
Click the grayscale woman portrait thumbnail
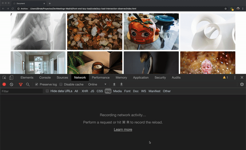tap(38, 32)
